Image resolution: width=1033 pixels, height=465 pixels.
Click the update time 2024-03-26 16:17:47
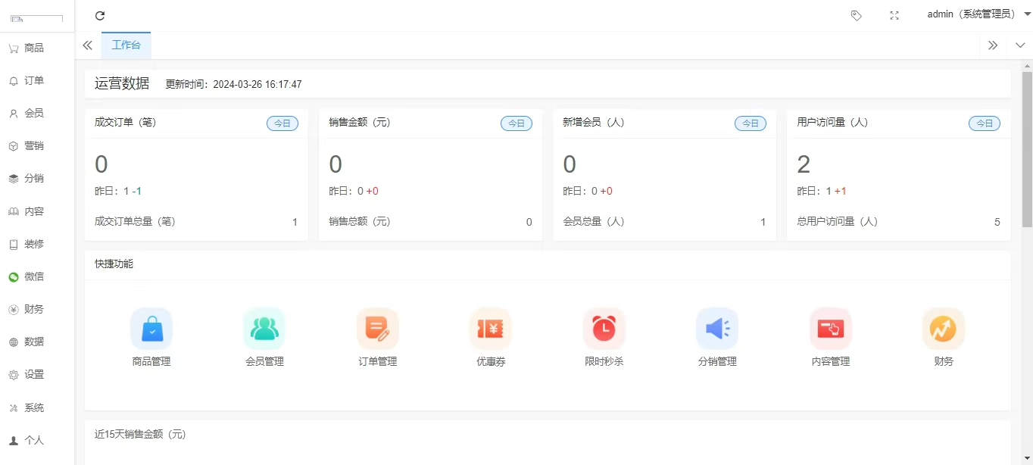click(257, 85)
